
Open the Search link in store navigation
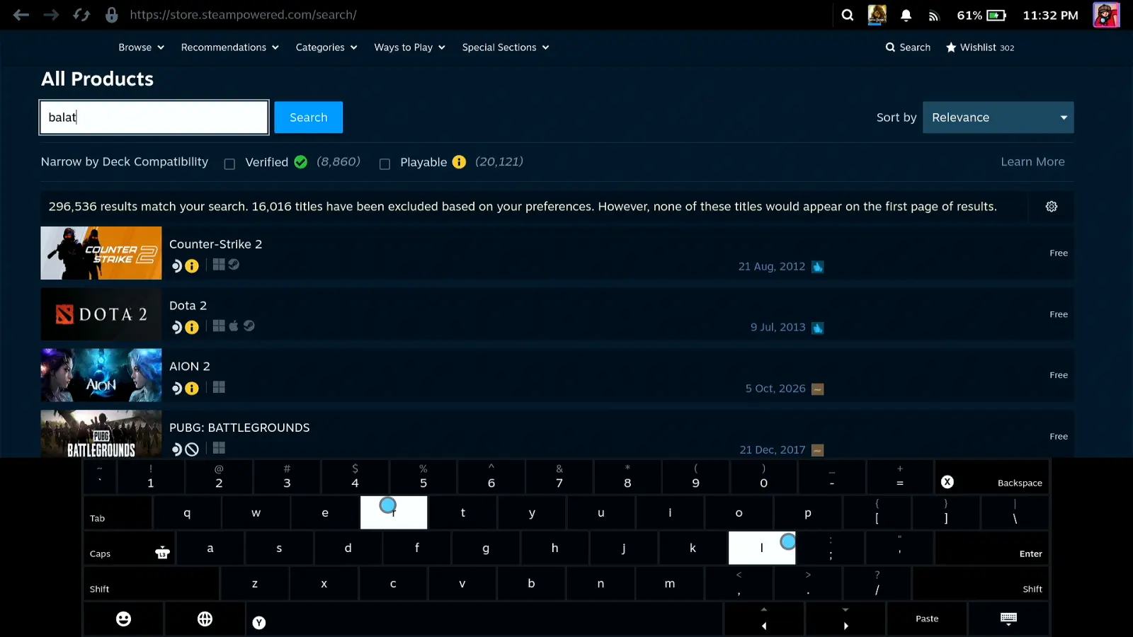(908, 47)
